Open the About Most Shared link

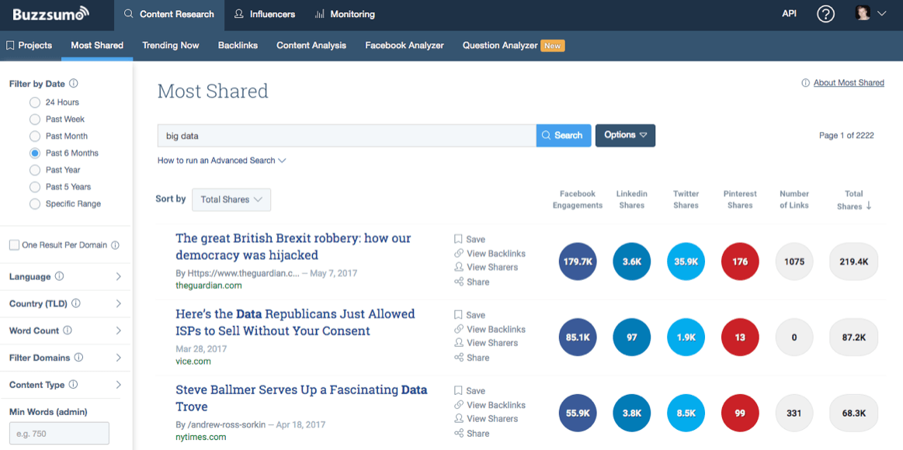849,83
